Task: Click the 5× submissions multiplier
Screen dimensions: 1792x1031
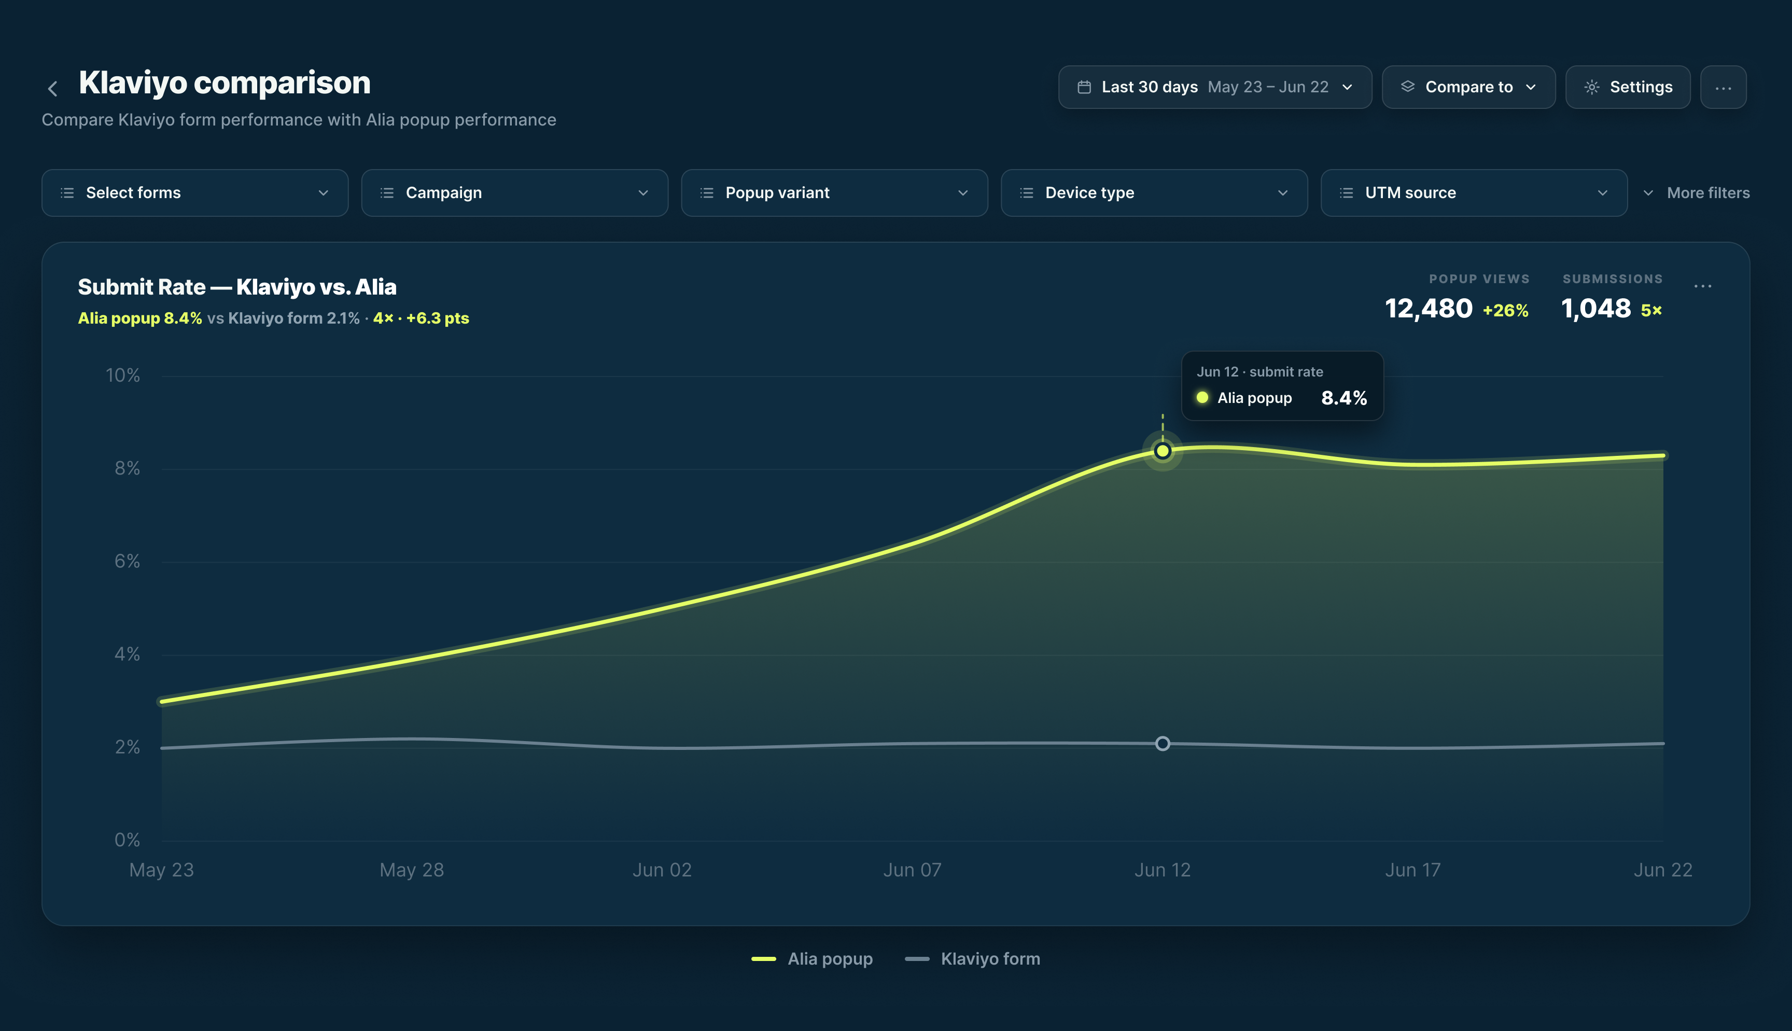Action: [x=1651, y=311]
